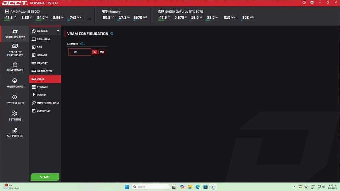340x191 pixels.
Task: Open Copilot from the taskbar
Action: [x=182, y=187]
